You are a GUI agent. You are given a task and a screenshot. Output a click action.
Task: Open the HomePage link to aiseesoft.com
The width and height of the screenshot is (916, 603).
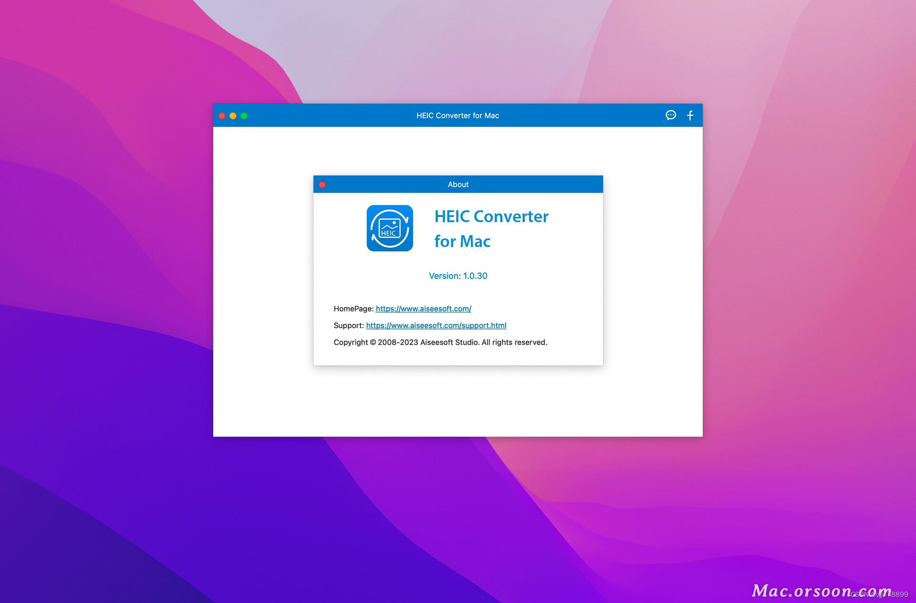(x=423, y=309)
